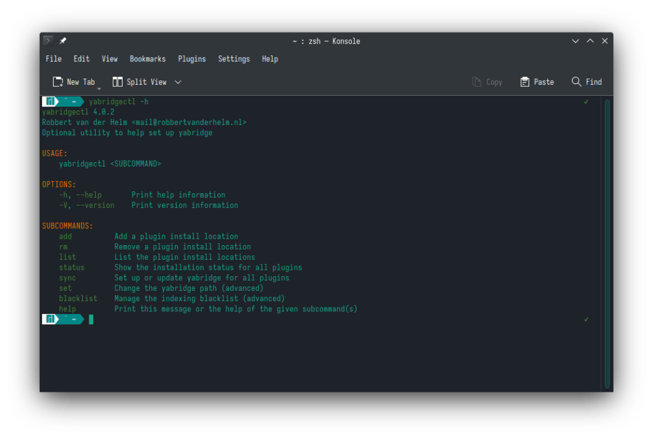Image resolution: width=653 pixels, height=439 pixels.
Task: Maximize the Konsole window
Action: coord(590,41)
